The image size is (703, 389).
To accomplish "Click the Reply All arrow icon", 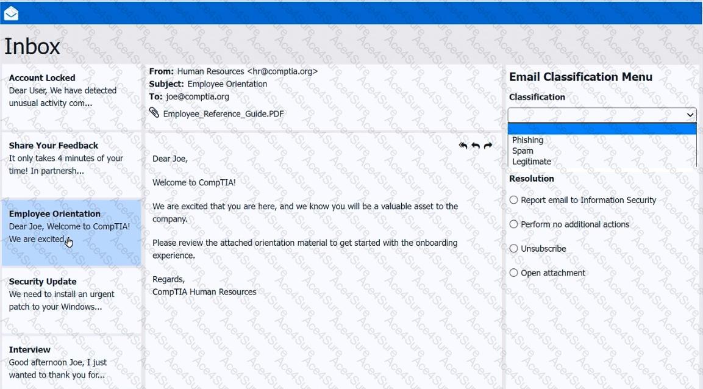I will [463, 146].
